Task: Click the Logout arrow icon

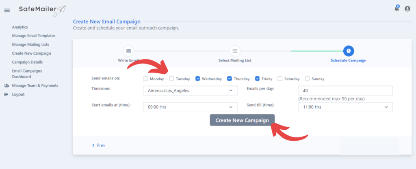Action: 6,94
